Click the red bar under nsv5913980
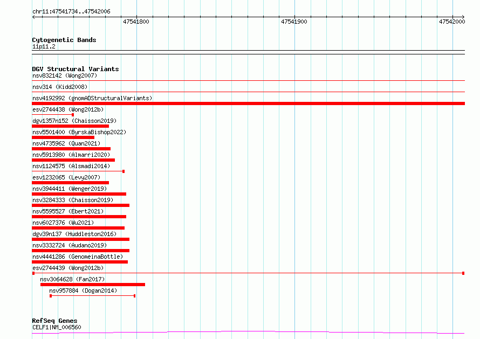Screen dimensions: 480x339 [73, 160]
